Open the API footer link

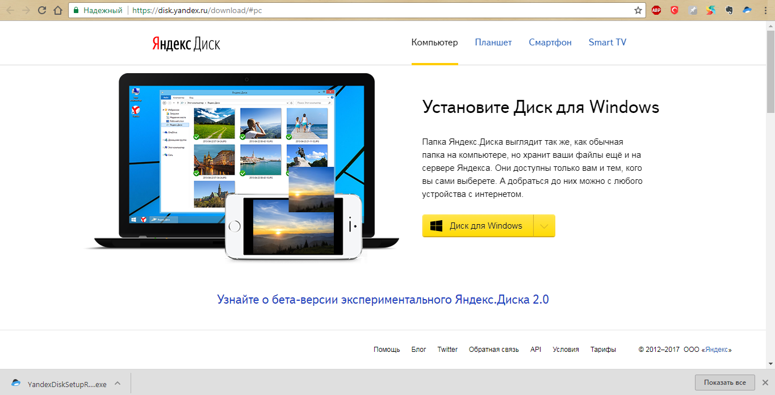(x=535, y=350)
